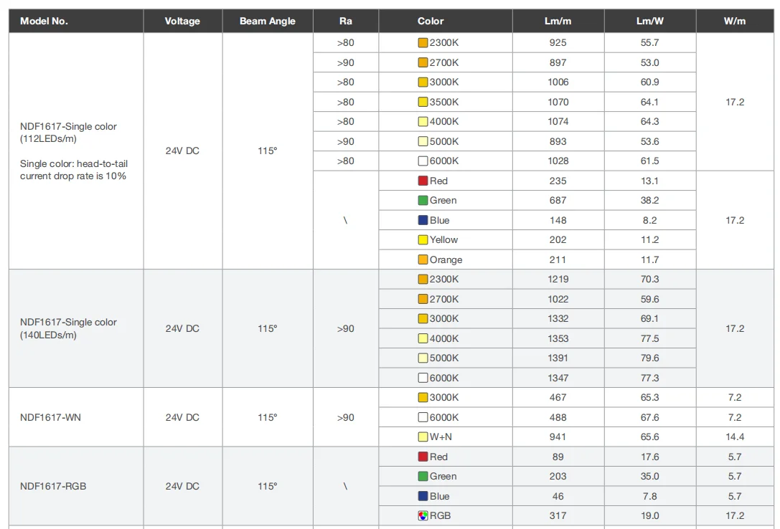Select the 1391 Lm/m value cell
The width and height of the screenshot is (780, 529).
[558, 358]
